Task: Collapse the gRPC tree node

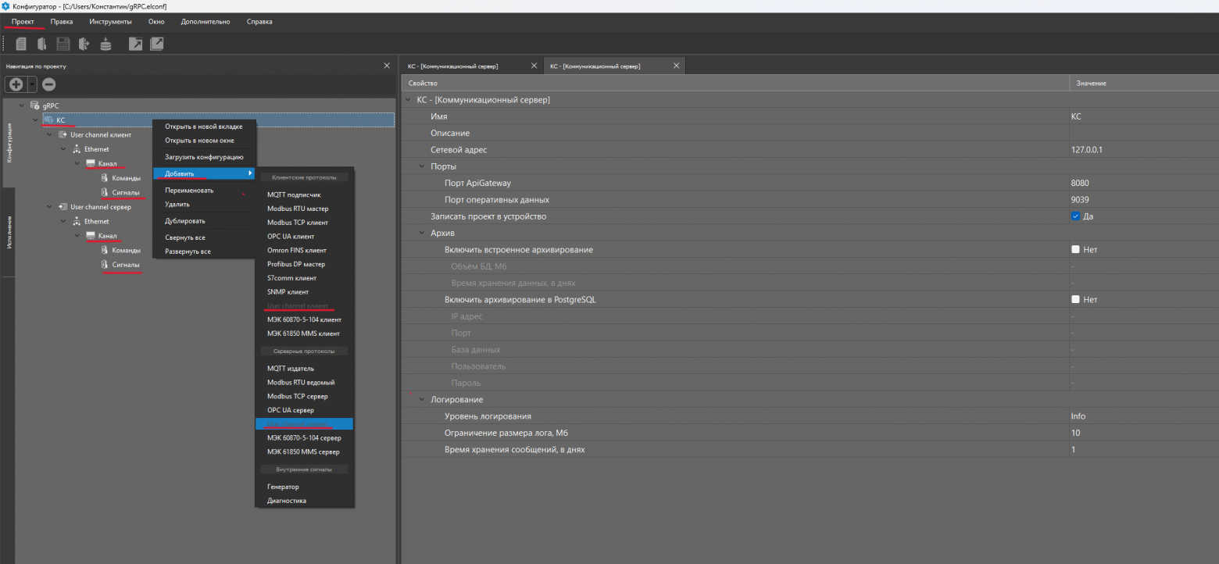Action: 22,105
